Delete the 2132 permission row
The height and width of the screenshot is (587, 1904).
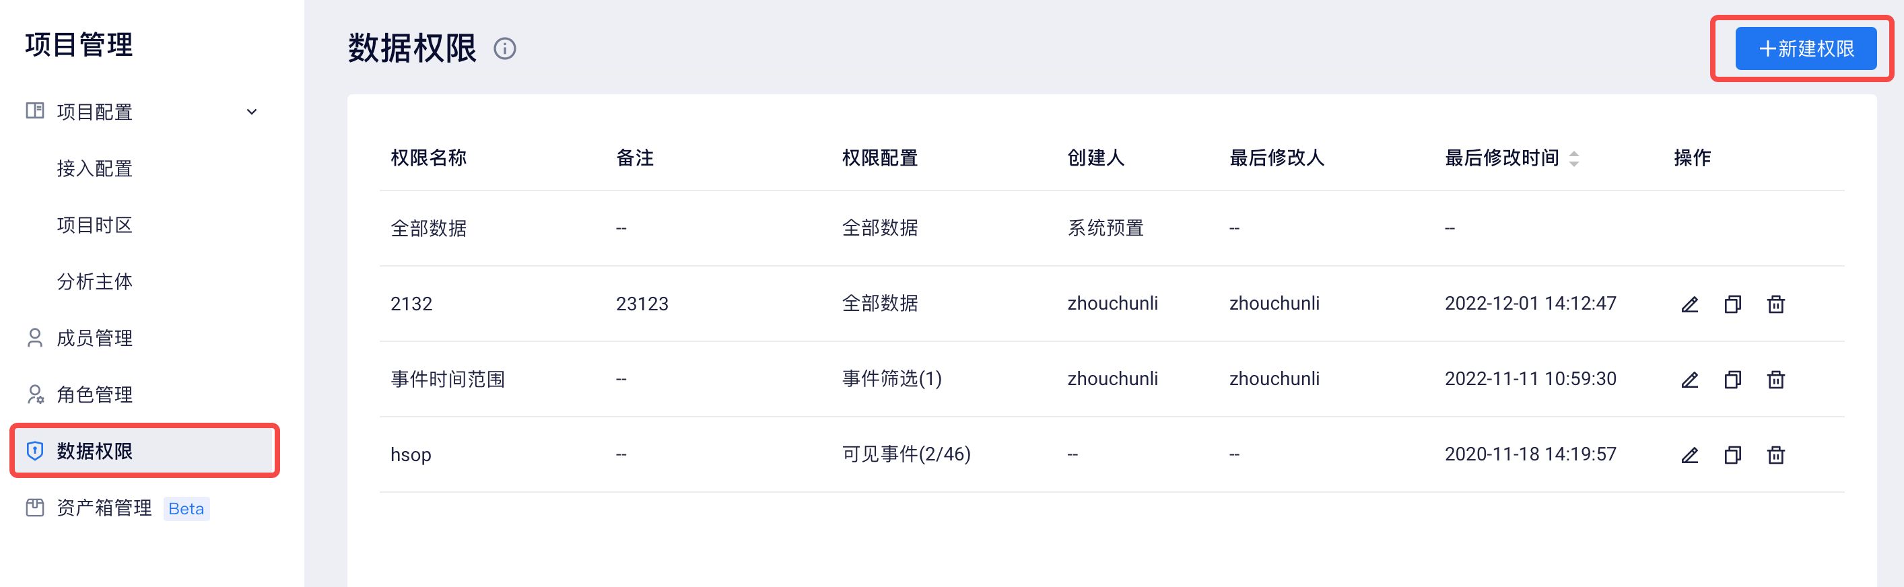point(1775,304)
